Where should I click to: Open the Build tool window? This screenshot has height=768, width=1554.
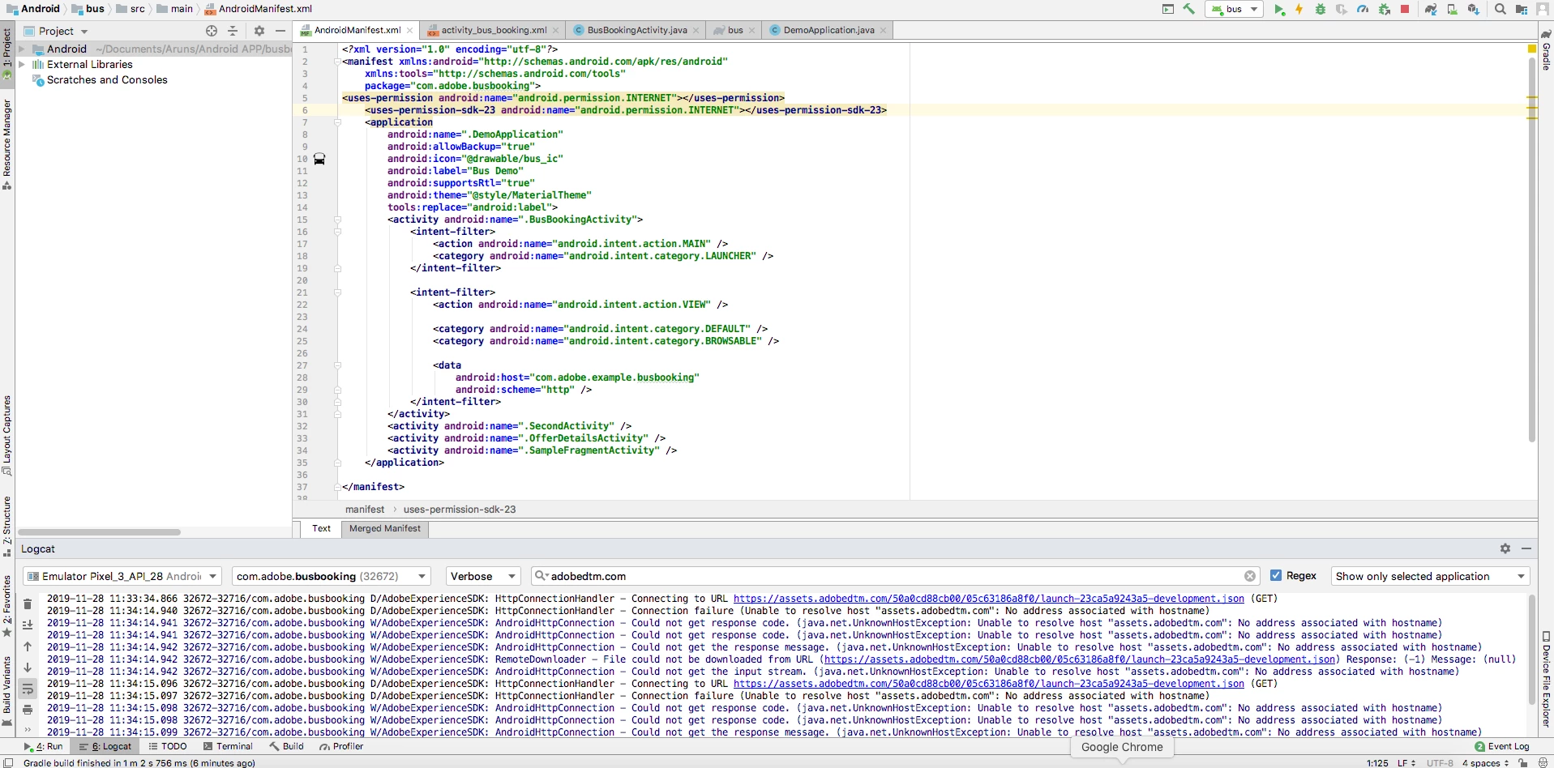coord(286,746)
